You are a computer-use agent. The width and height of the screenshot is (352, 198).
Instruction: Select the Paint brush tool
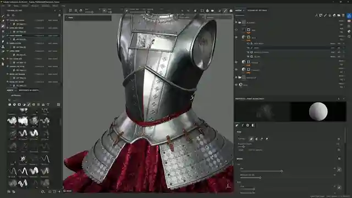tap(3, 16)
